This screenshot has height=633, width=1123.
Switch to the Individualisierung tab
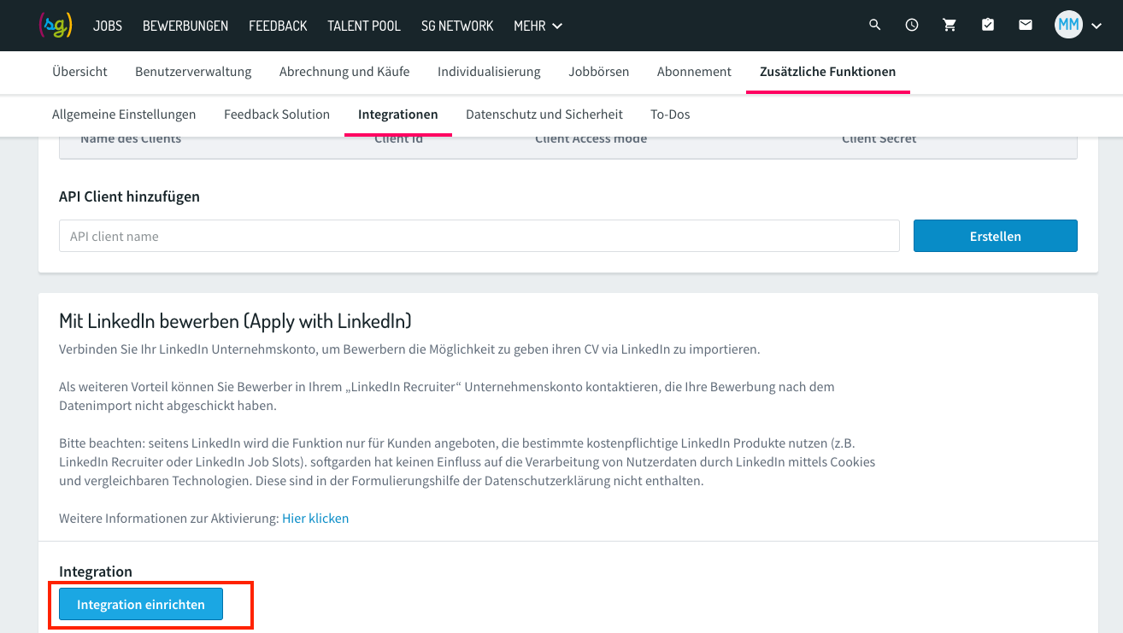[489, 72]
